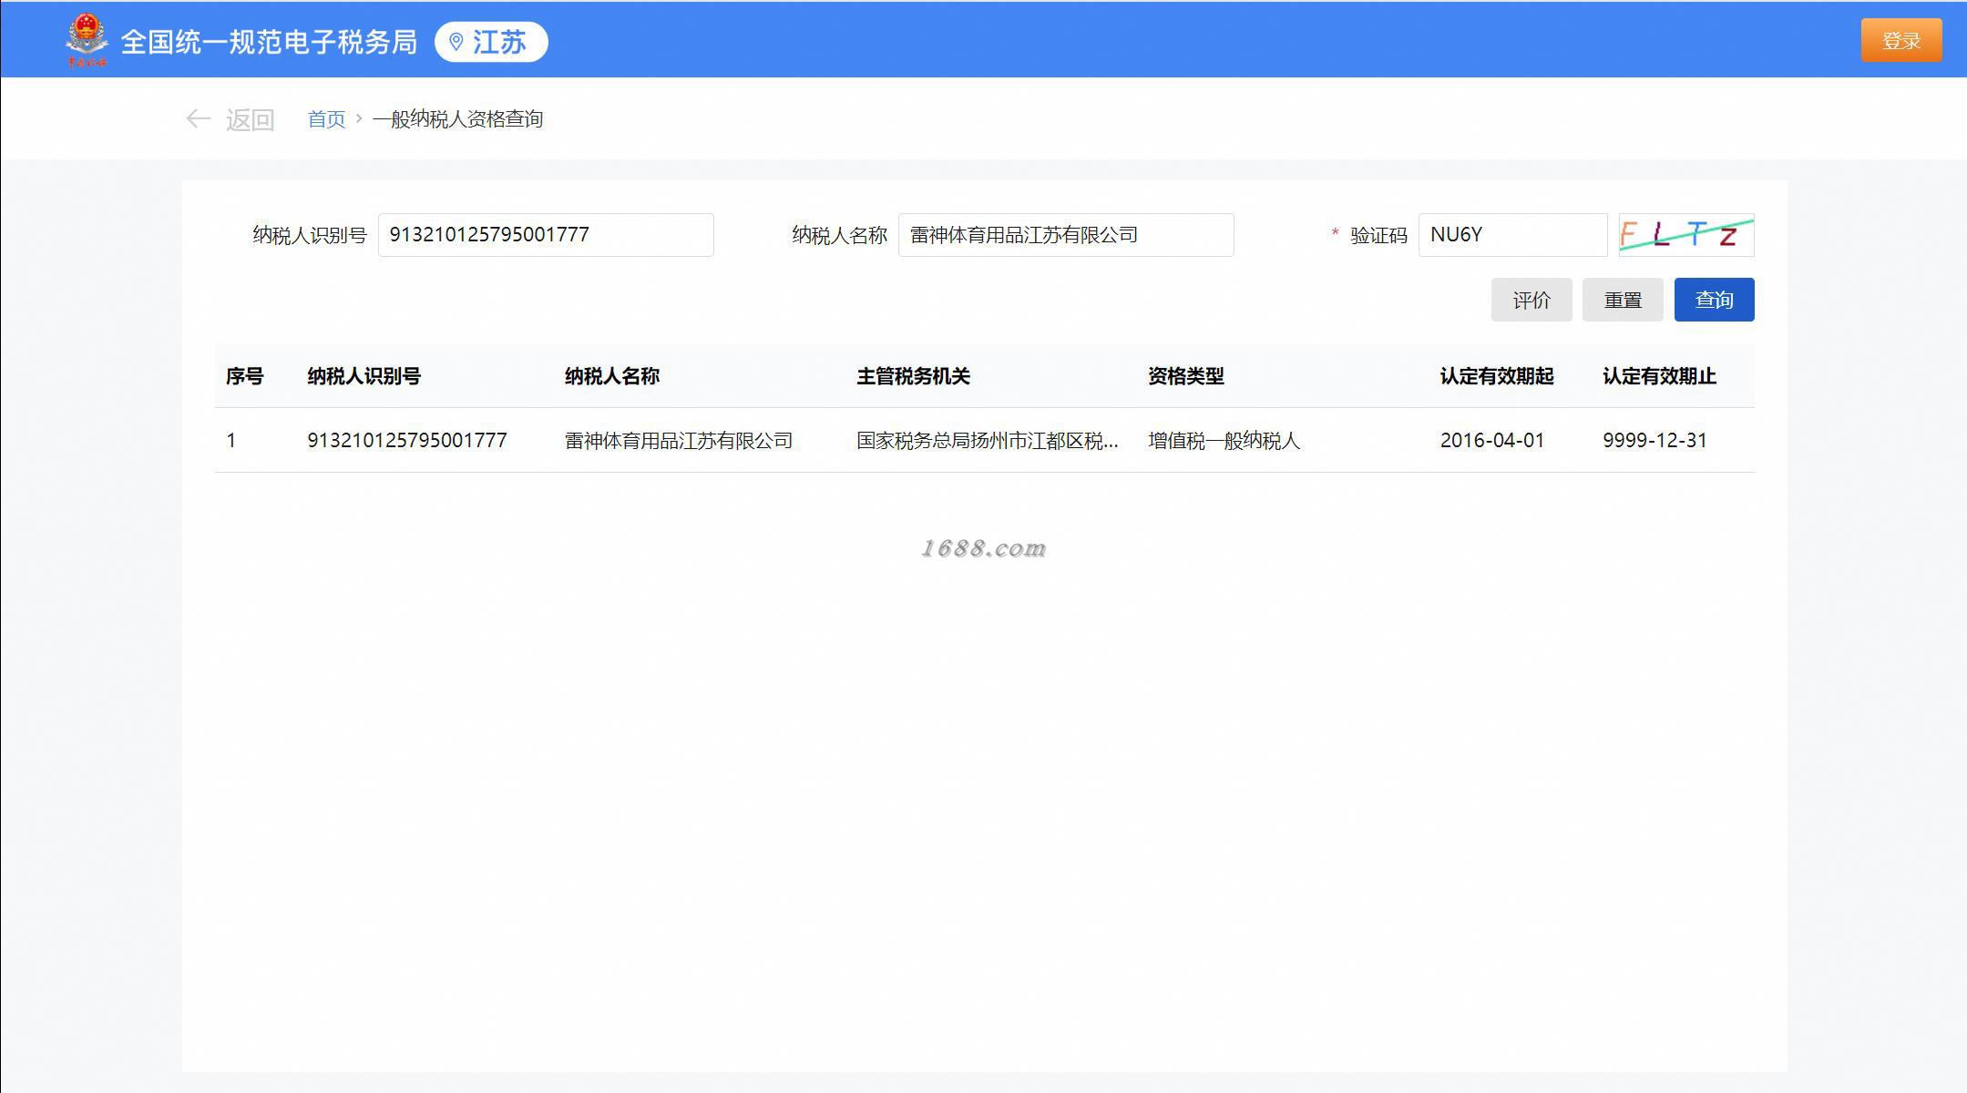
Task: Click the back arrow icon
Action: click(198, 118)
